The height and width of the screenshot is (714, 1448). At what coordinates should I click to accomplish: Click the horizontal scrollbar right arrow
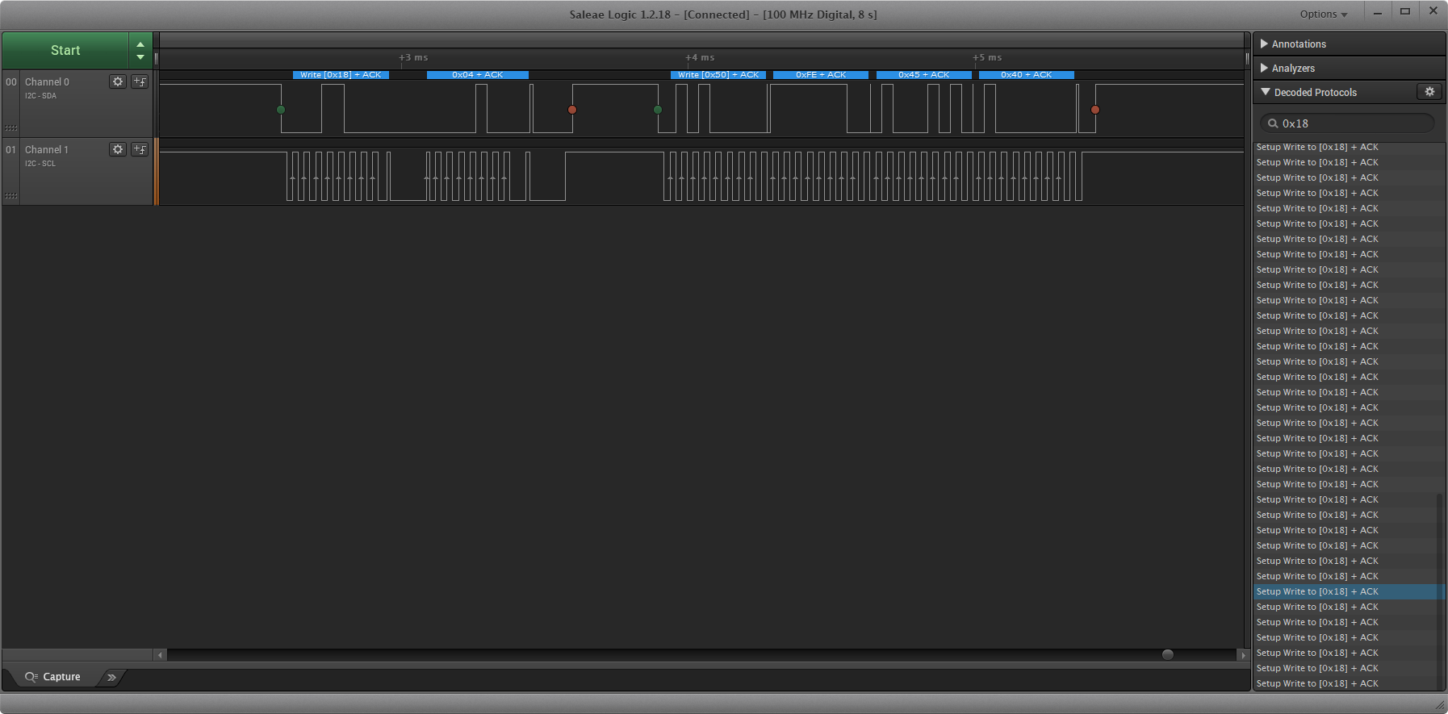click(x=1243, y=655)
